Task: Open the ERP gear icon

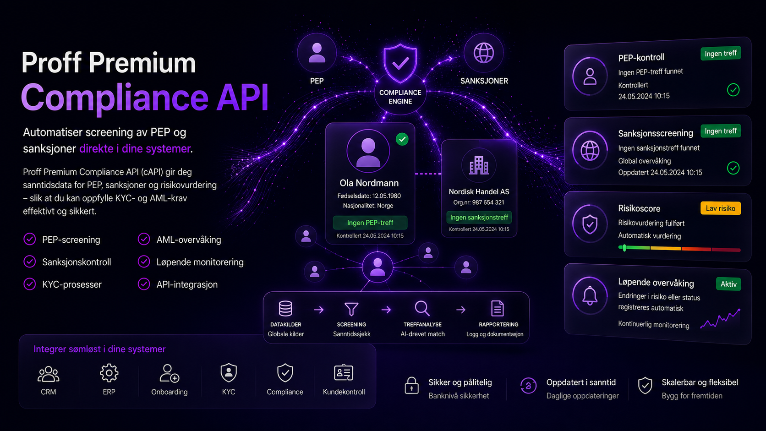Action: point(109,373)
